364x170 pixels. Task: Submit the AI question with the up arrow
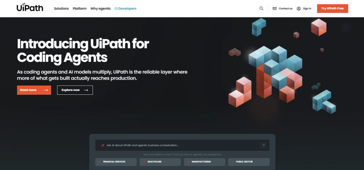point(263,145)
